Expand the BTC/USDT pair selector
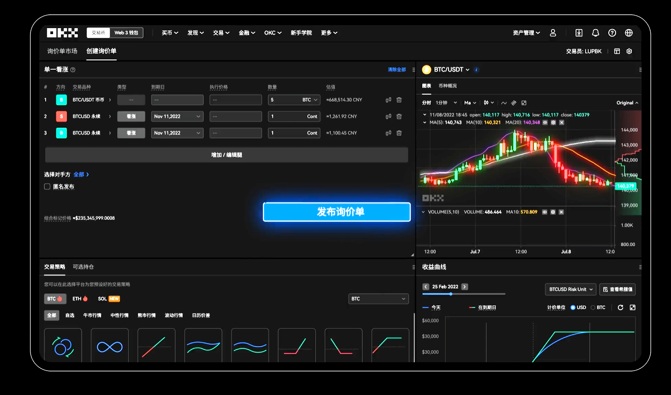 pyautogui.click(x=452, y=70)
